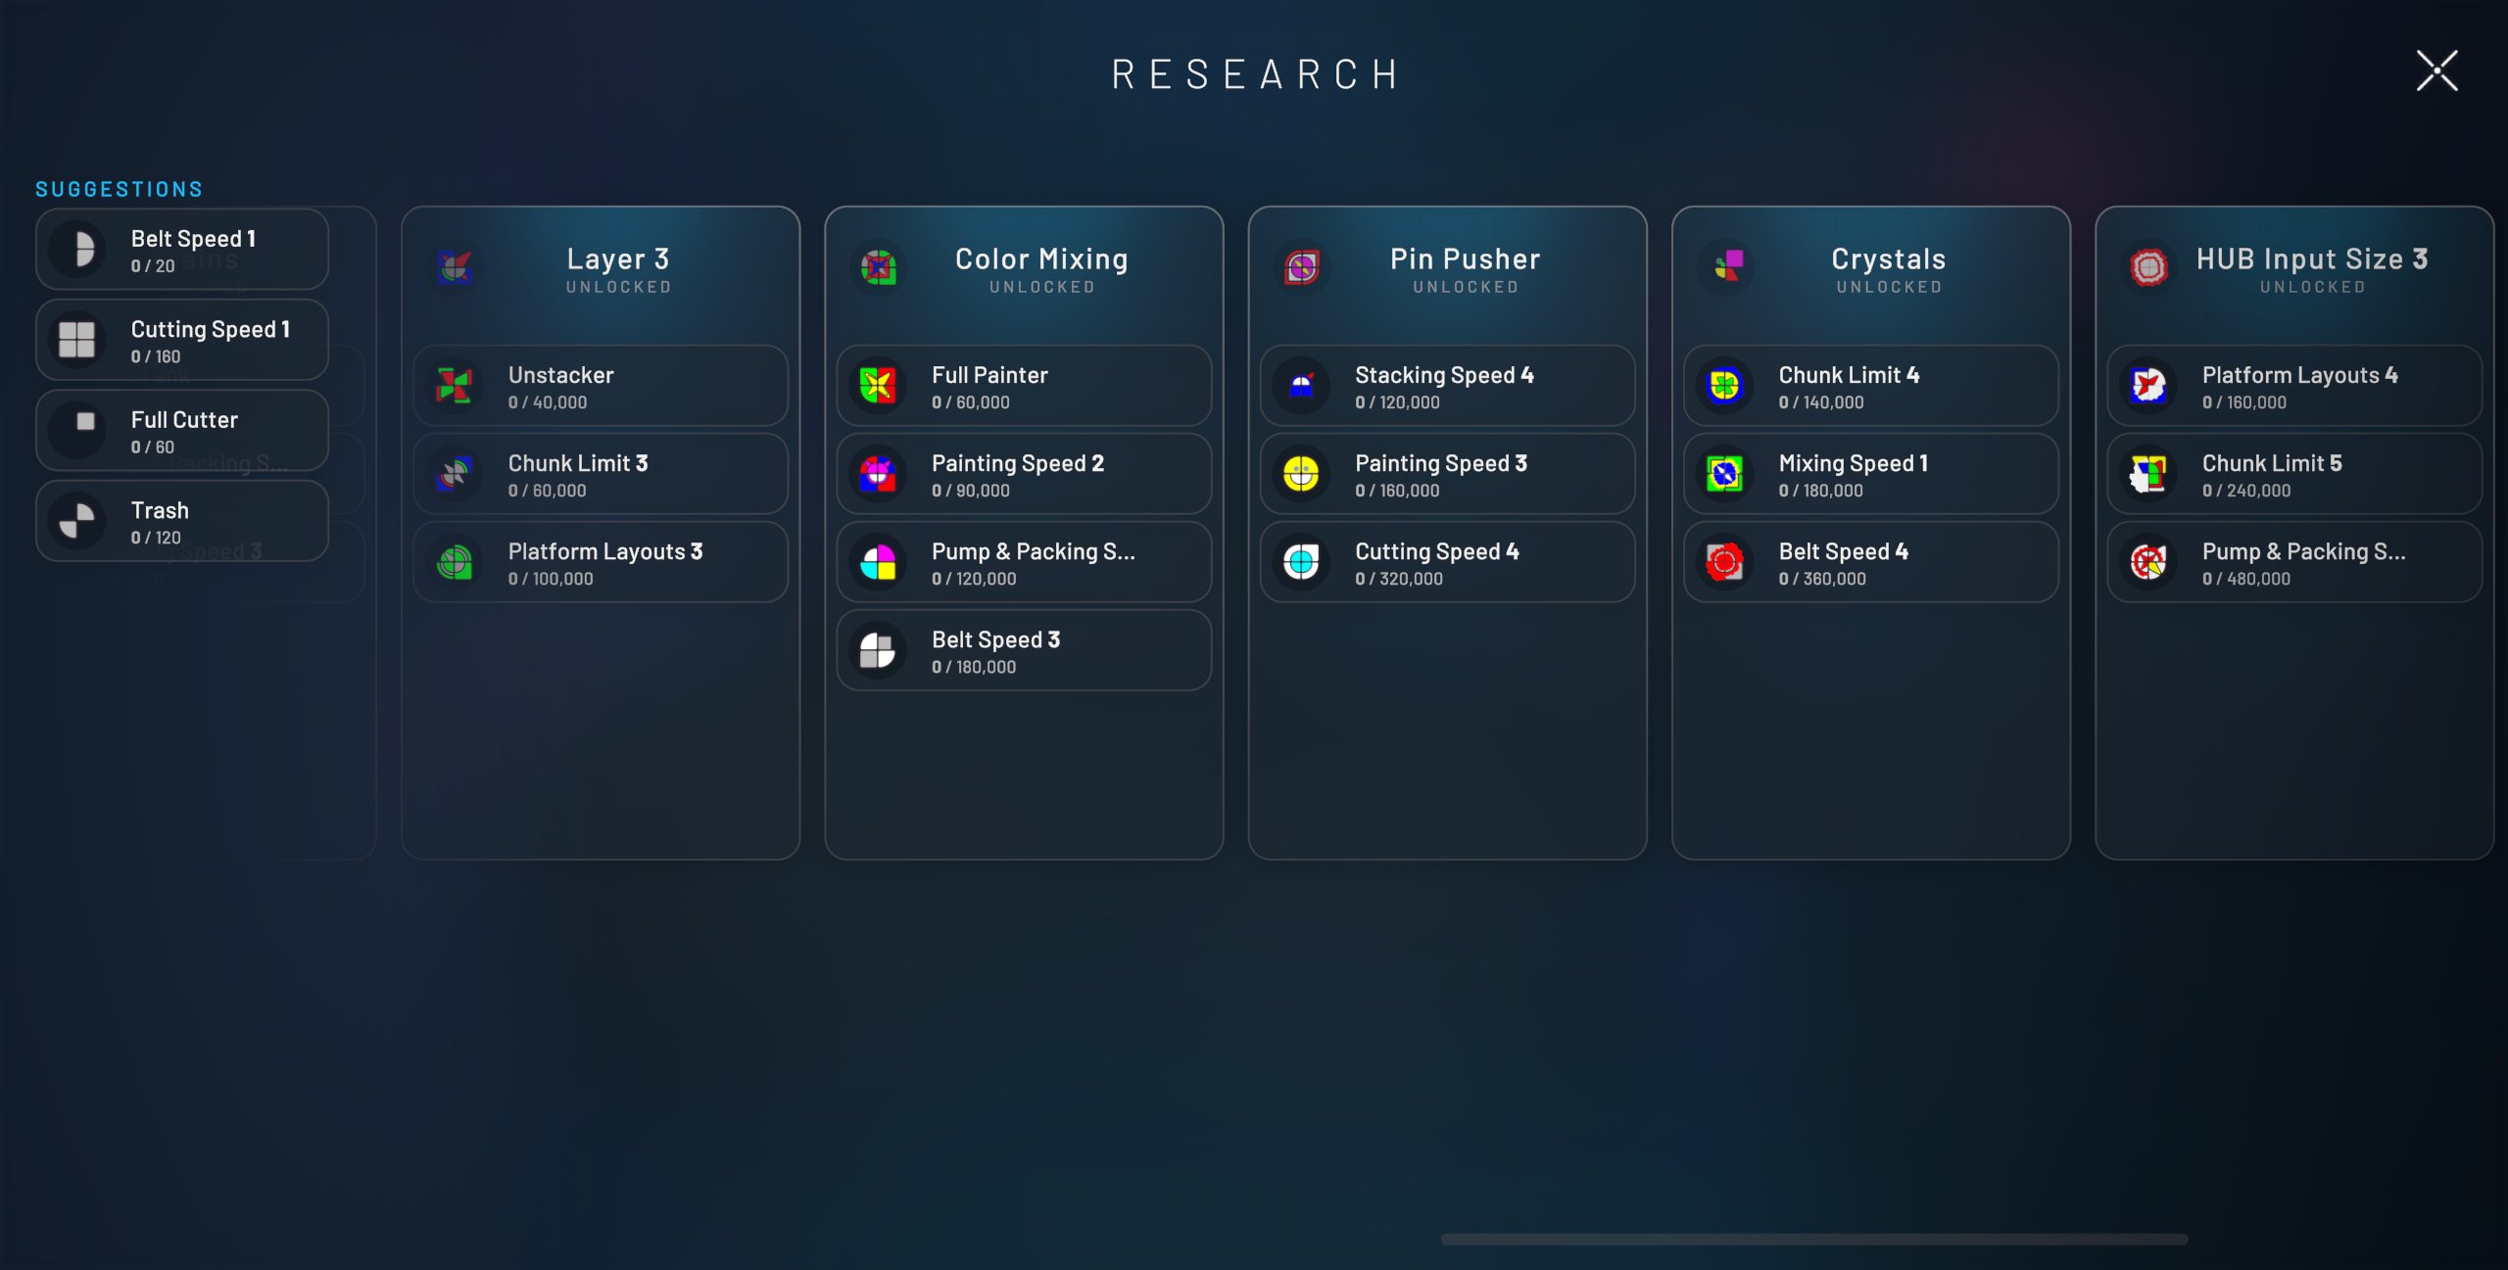Click the 'Platform Layouts 3' label
Screen dimensions: 2508x1270
coord(605,552)
